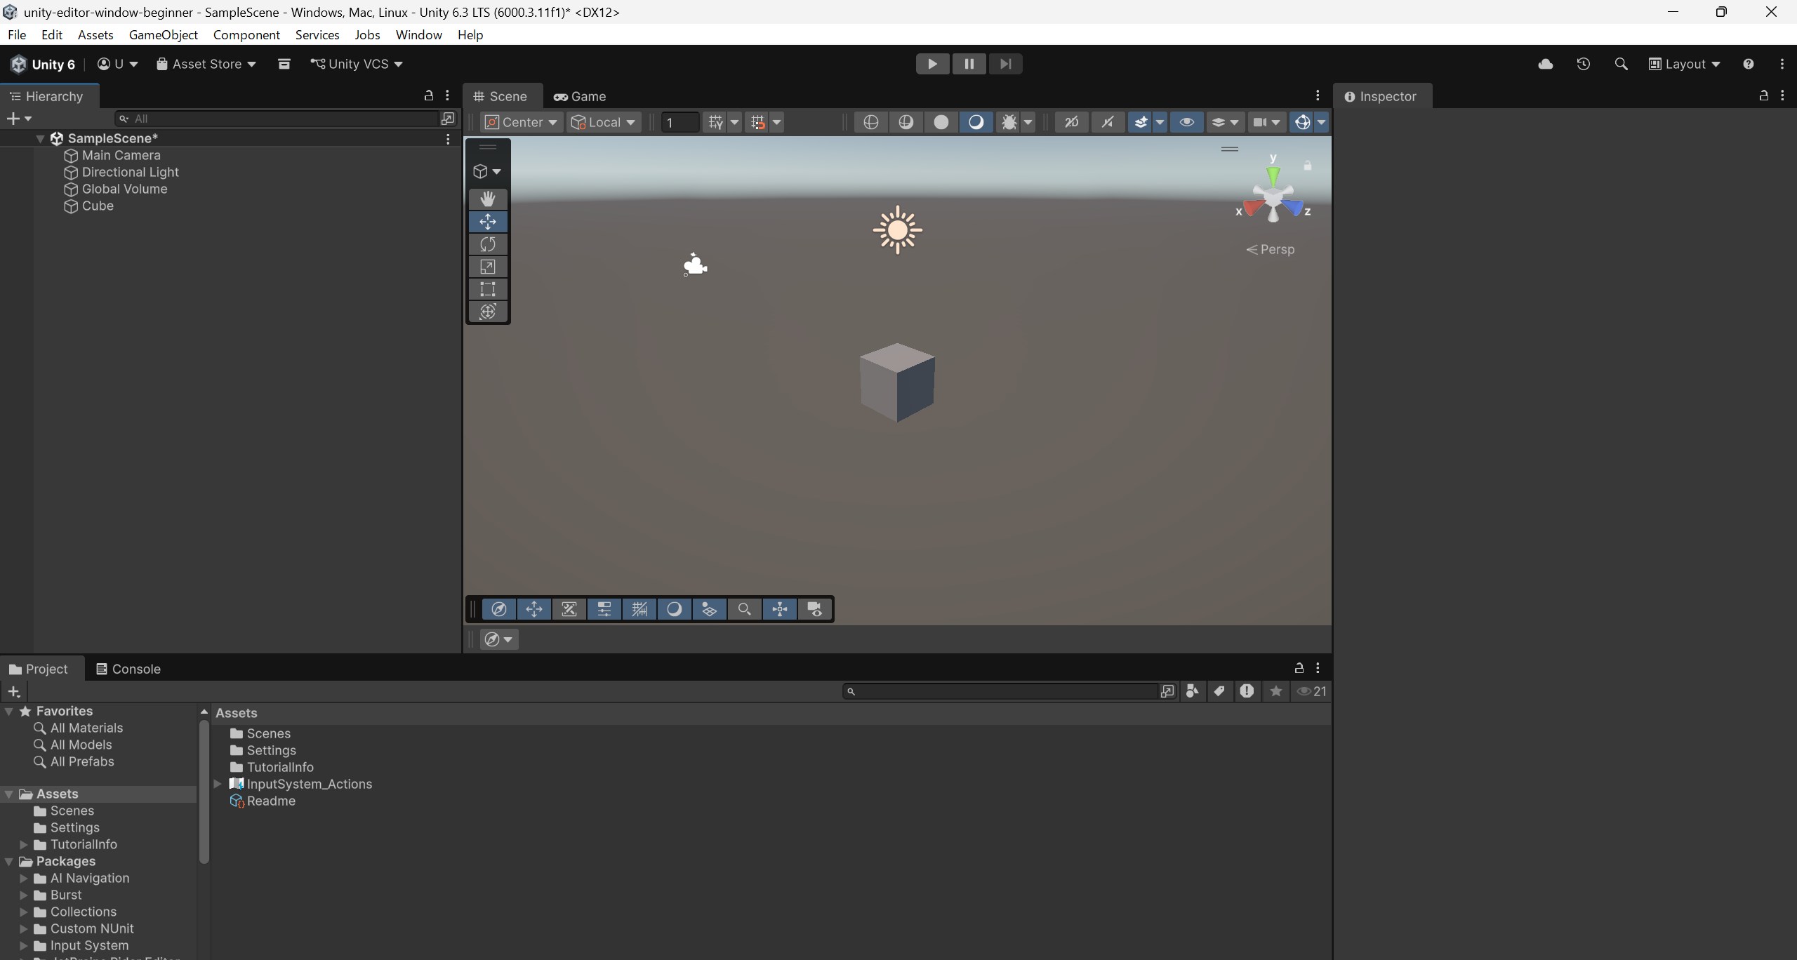Select the Rotate tool
1797x960 pixels.
[488, 244]
